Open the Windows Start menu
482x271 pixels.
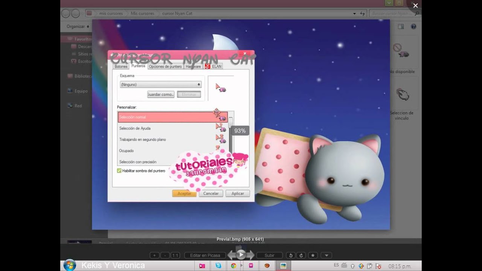70,265
